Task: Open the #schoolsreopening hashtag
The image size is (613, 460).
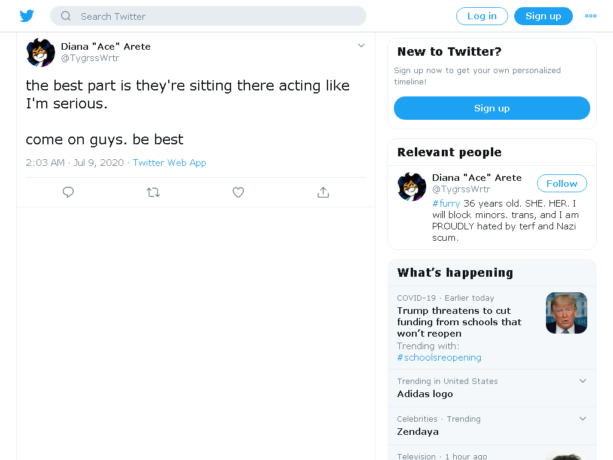Action: coord(439,358)
